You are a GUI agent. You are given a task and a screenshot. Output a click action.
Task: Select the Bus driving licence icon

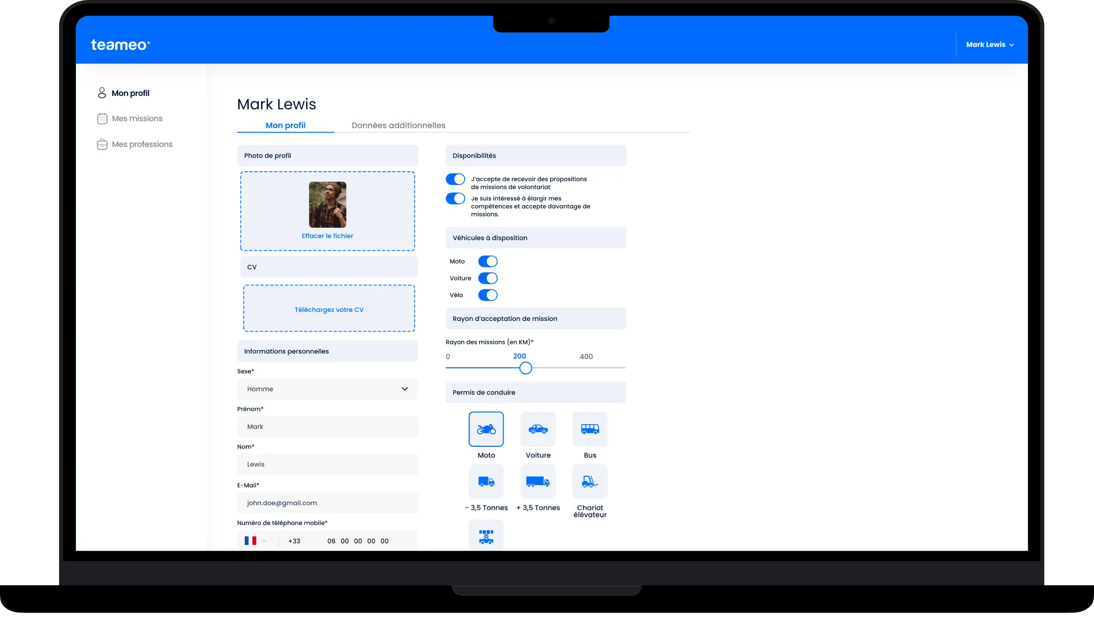pyautogui.click(x=590, y=429)
